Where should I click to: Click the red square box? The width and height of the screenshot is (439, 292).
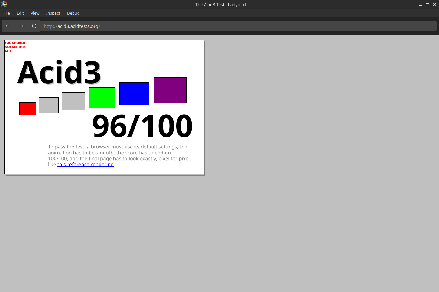[28, 109]
